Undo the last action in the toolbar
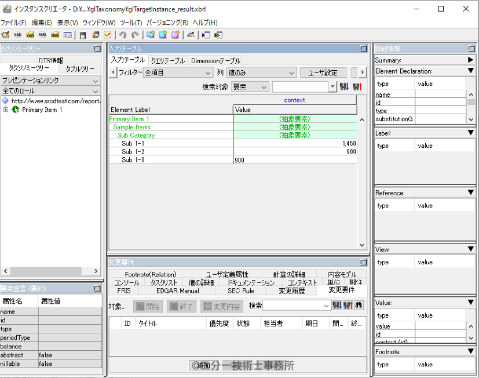The width and height of the screenshot is (479, 378). 123,35
